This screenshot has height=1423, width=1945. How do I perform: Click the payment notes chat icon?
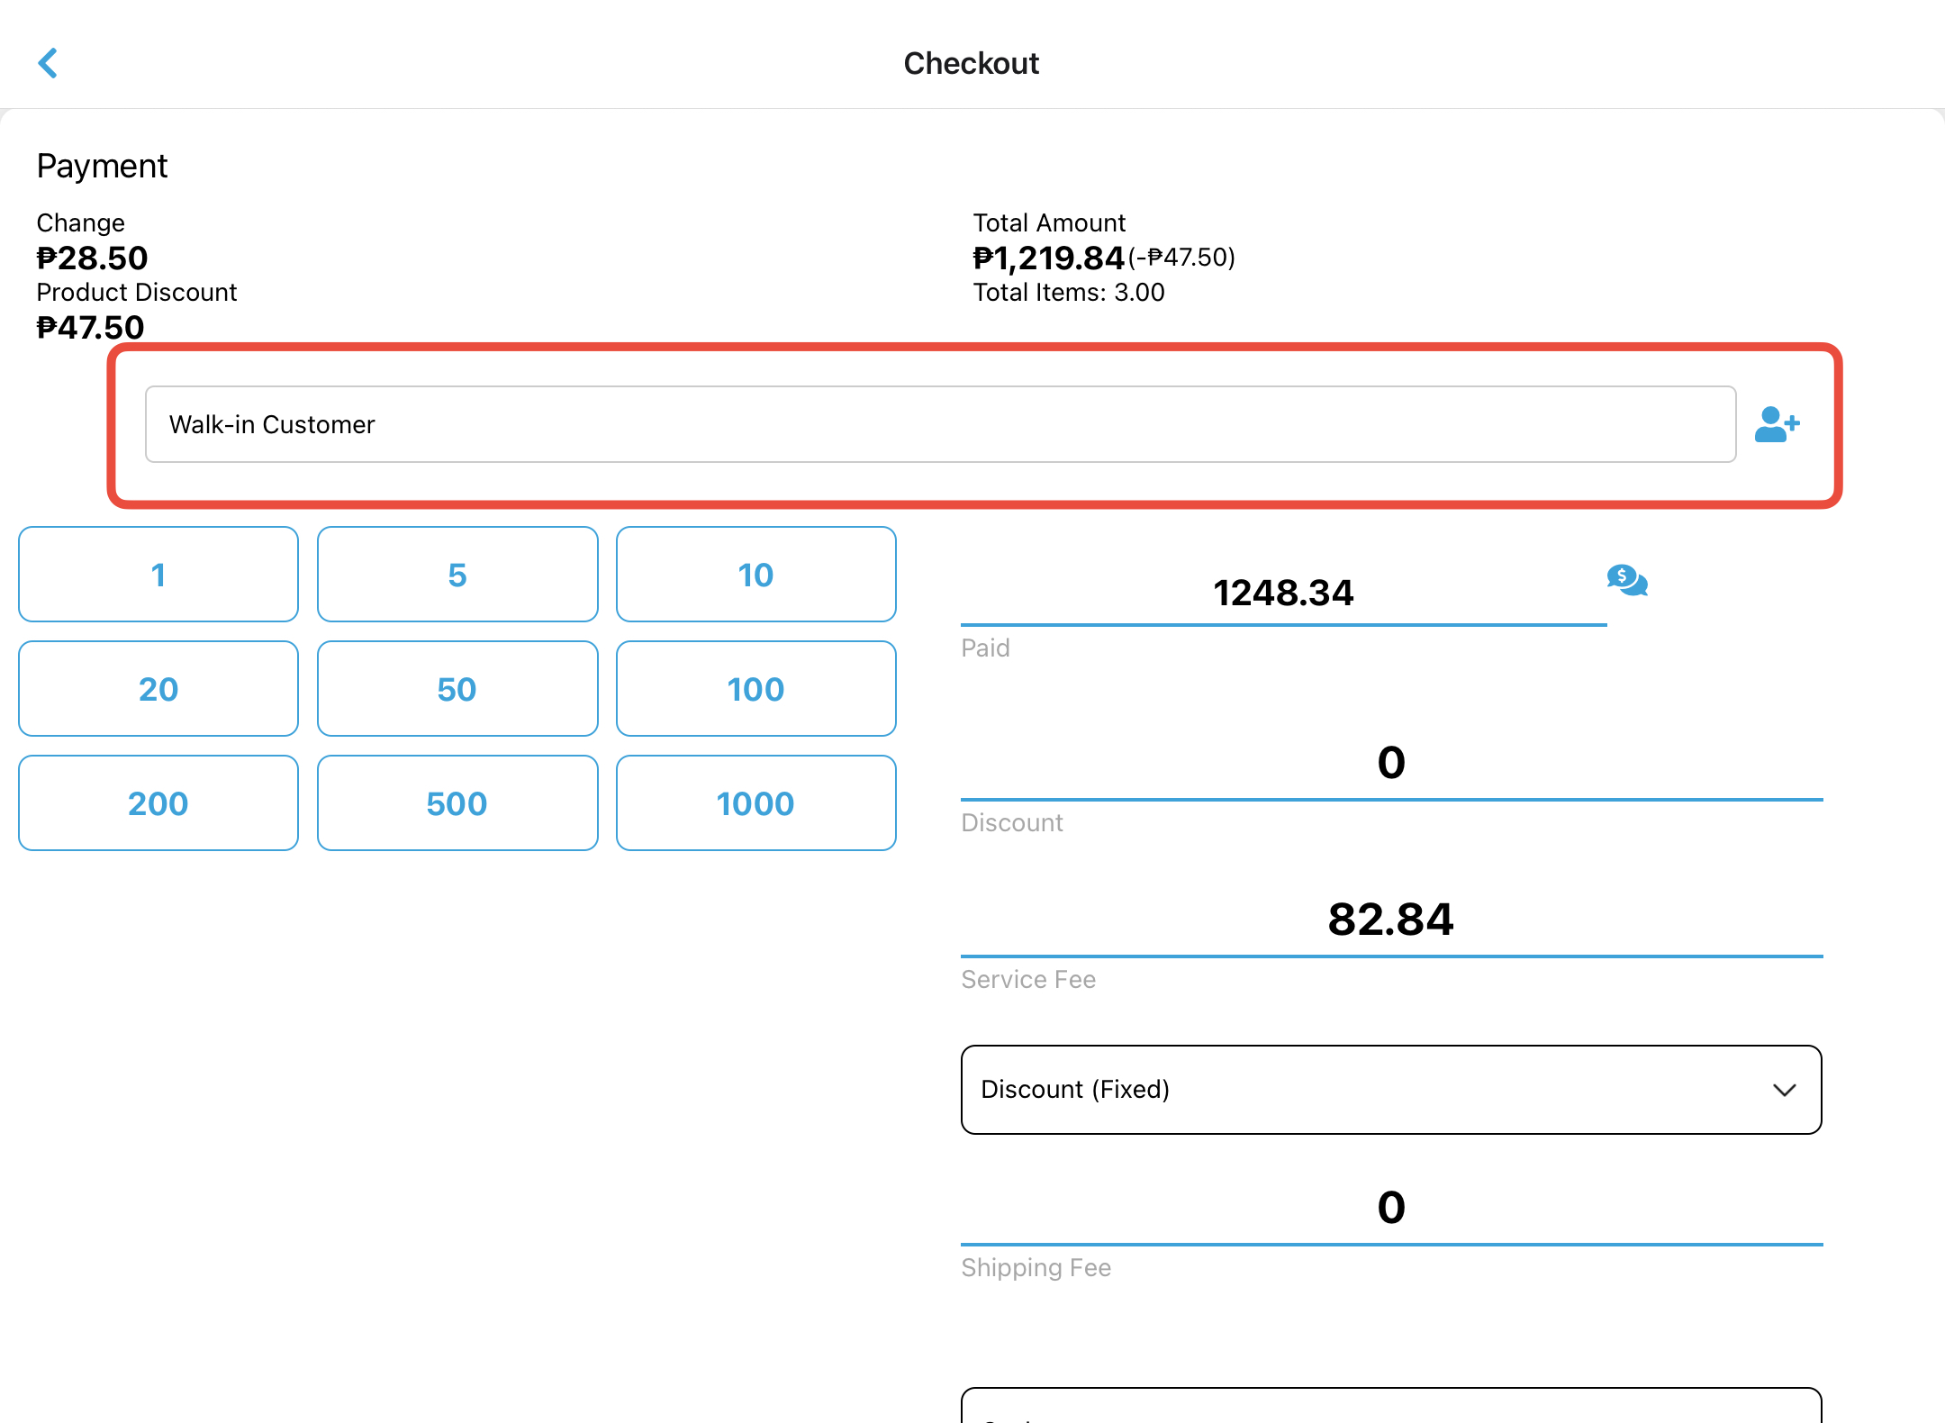pyautogui.click(x=1627, y=580)
